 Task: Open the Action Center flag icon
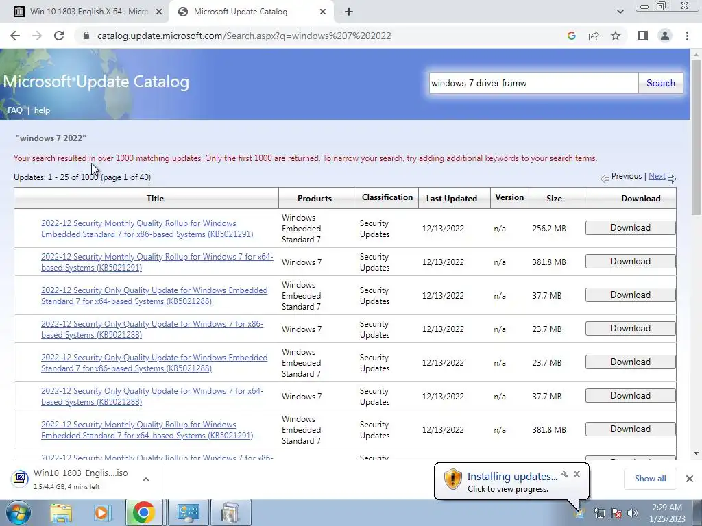pos(616,513)
